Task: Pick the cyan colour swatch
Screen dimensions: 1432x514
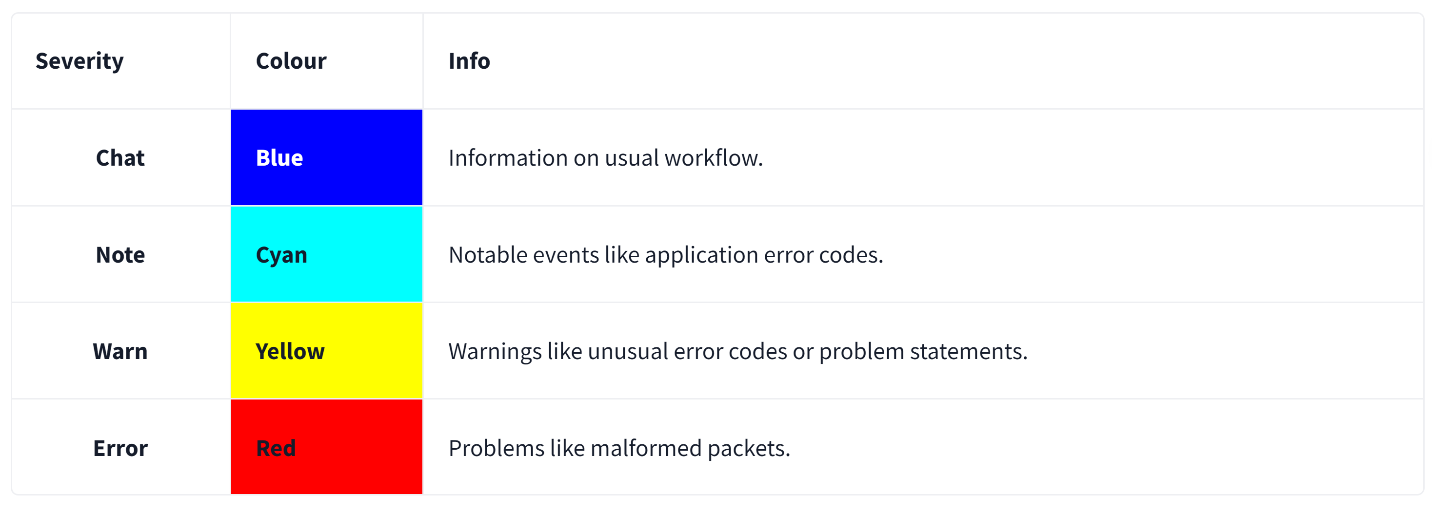Action: (x=327, y=254)
